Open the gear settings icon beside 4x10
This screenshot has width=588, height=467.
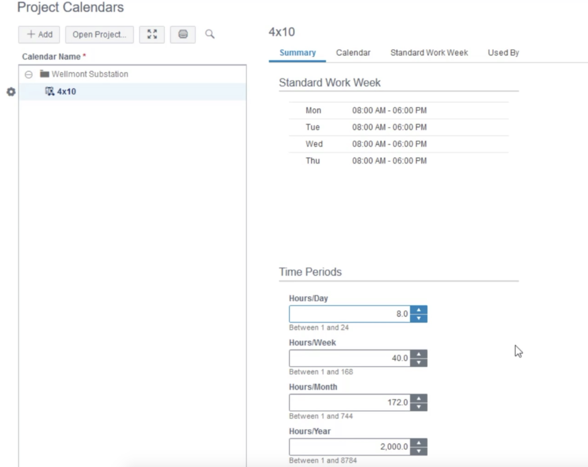[x=10, y=92]
